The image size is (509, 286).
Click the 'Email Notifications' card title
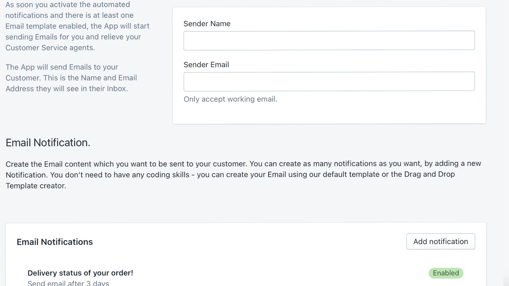55,242
